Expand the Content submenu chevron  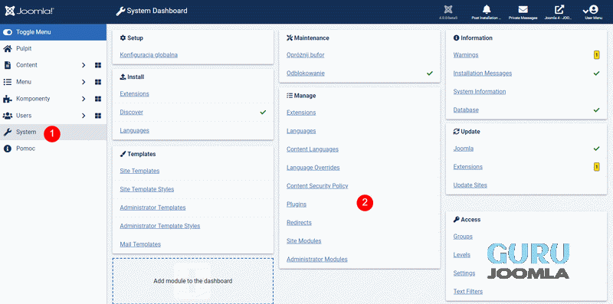(x=84, y=65)
